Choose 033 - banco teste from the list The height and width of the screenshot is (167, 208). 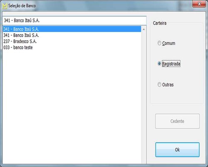[x=72, y=47]
